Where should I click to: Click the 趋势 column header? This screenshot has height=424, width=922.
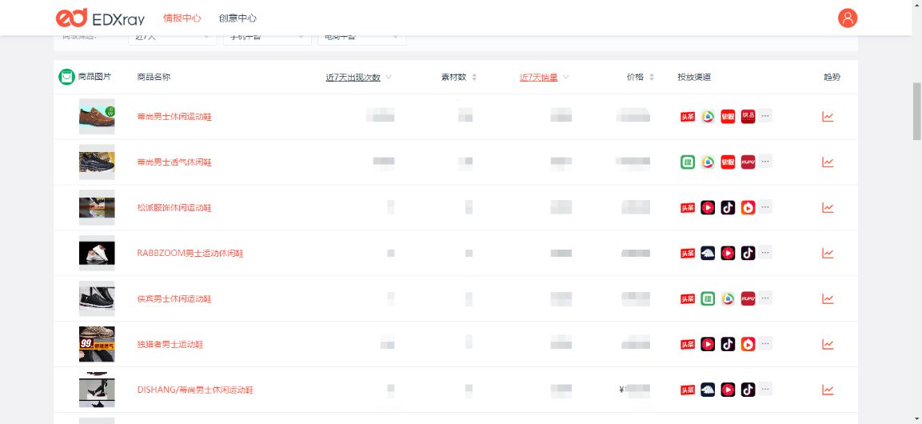tap(832, 77)
